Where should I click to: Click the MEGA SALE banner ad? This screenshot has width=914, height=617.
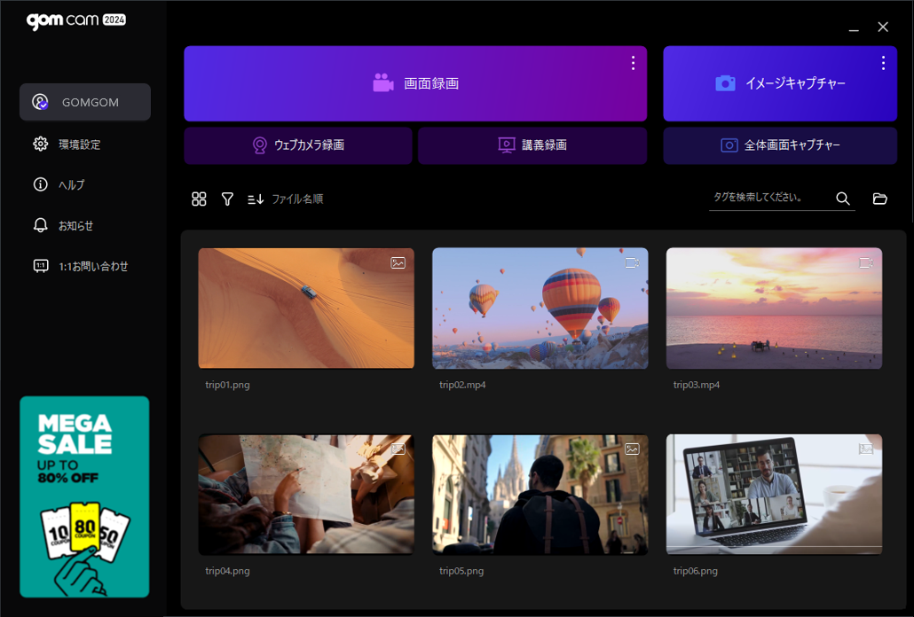84,496
